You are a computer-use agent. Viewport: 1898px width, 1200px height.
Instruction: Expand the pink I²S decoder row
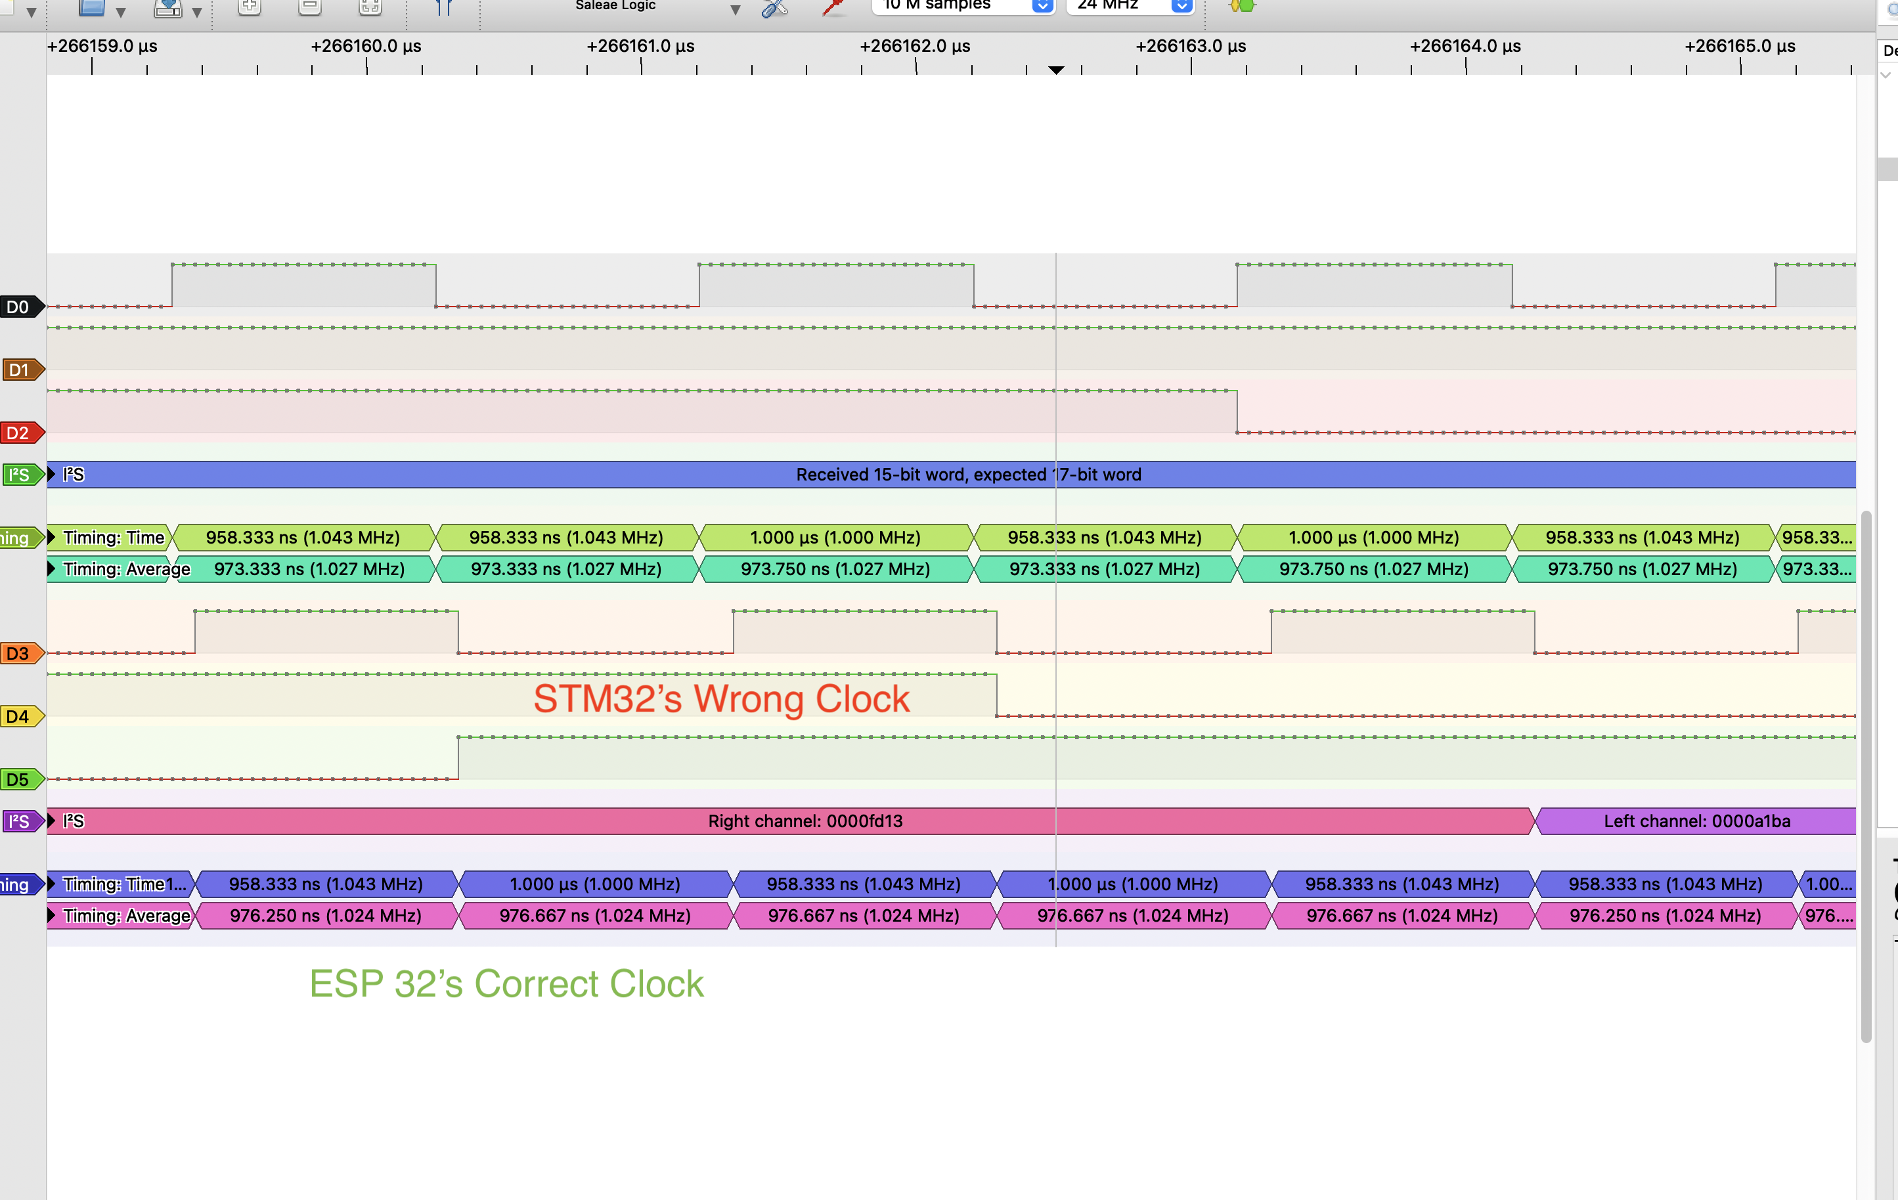tap(52, 821)
